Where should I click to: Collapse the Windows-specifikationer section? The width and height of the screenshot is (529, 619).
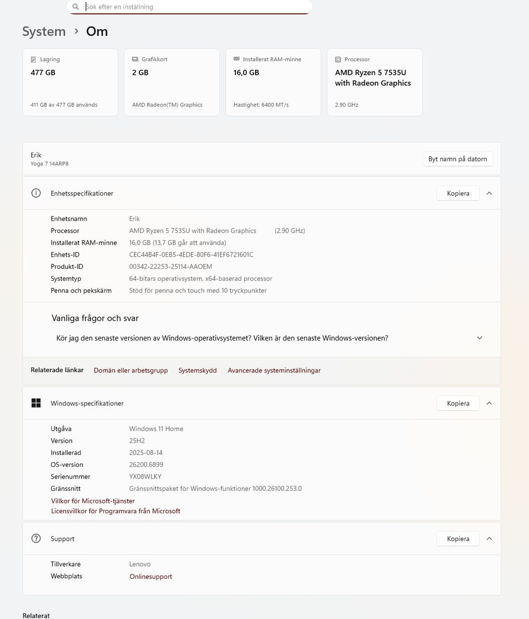[x=489, y=403]
